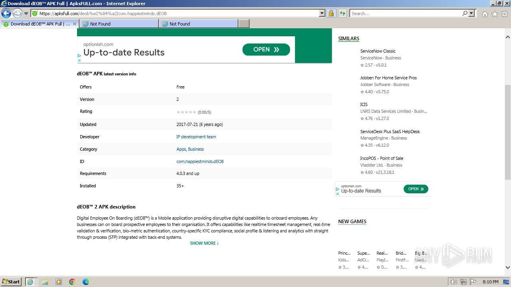Open the Favorites star icon
This screenshot has width=511, height=287.
point(495,14)
